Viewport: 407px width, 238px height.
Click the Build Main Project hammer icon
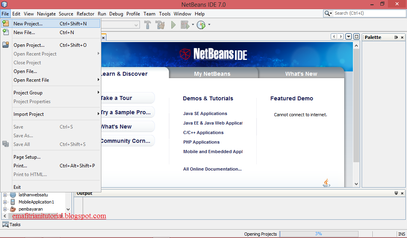tap(147, 25)
